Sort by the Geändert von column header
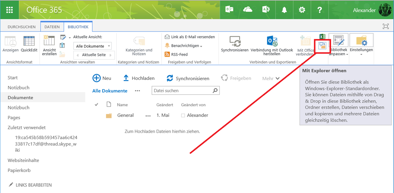Image resolution: width=394 pixels, height=193 pixels. coord(193,105)
